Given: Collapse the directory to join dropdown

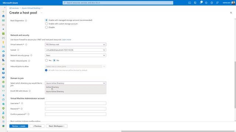Looking at the screenshot, I should point(76,83).
